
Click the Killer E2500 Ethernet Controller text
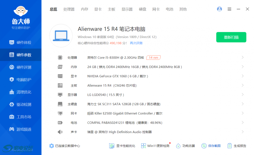pyautogui.click(x=125, y=113)
